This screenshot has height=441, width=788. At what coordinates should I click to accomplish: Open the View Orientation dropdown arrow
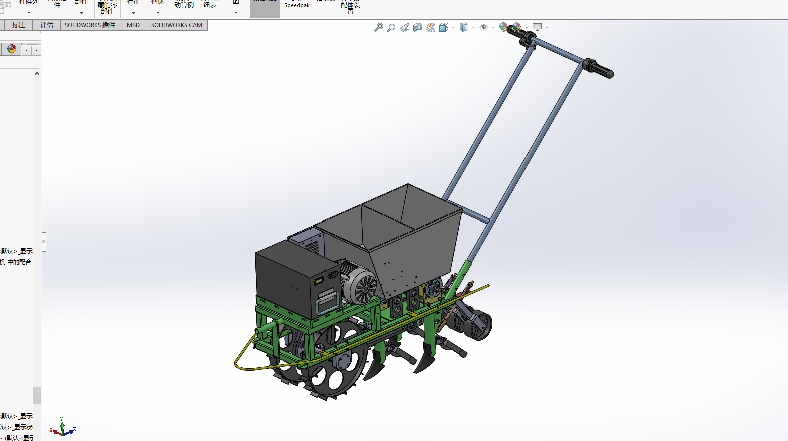pyautogui.click(x=453, y=28)
